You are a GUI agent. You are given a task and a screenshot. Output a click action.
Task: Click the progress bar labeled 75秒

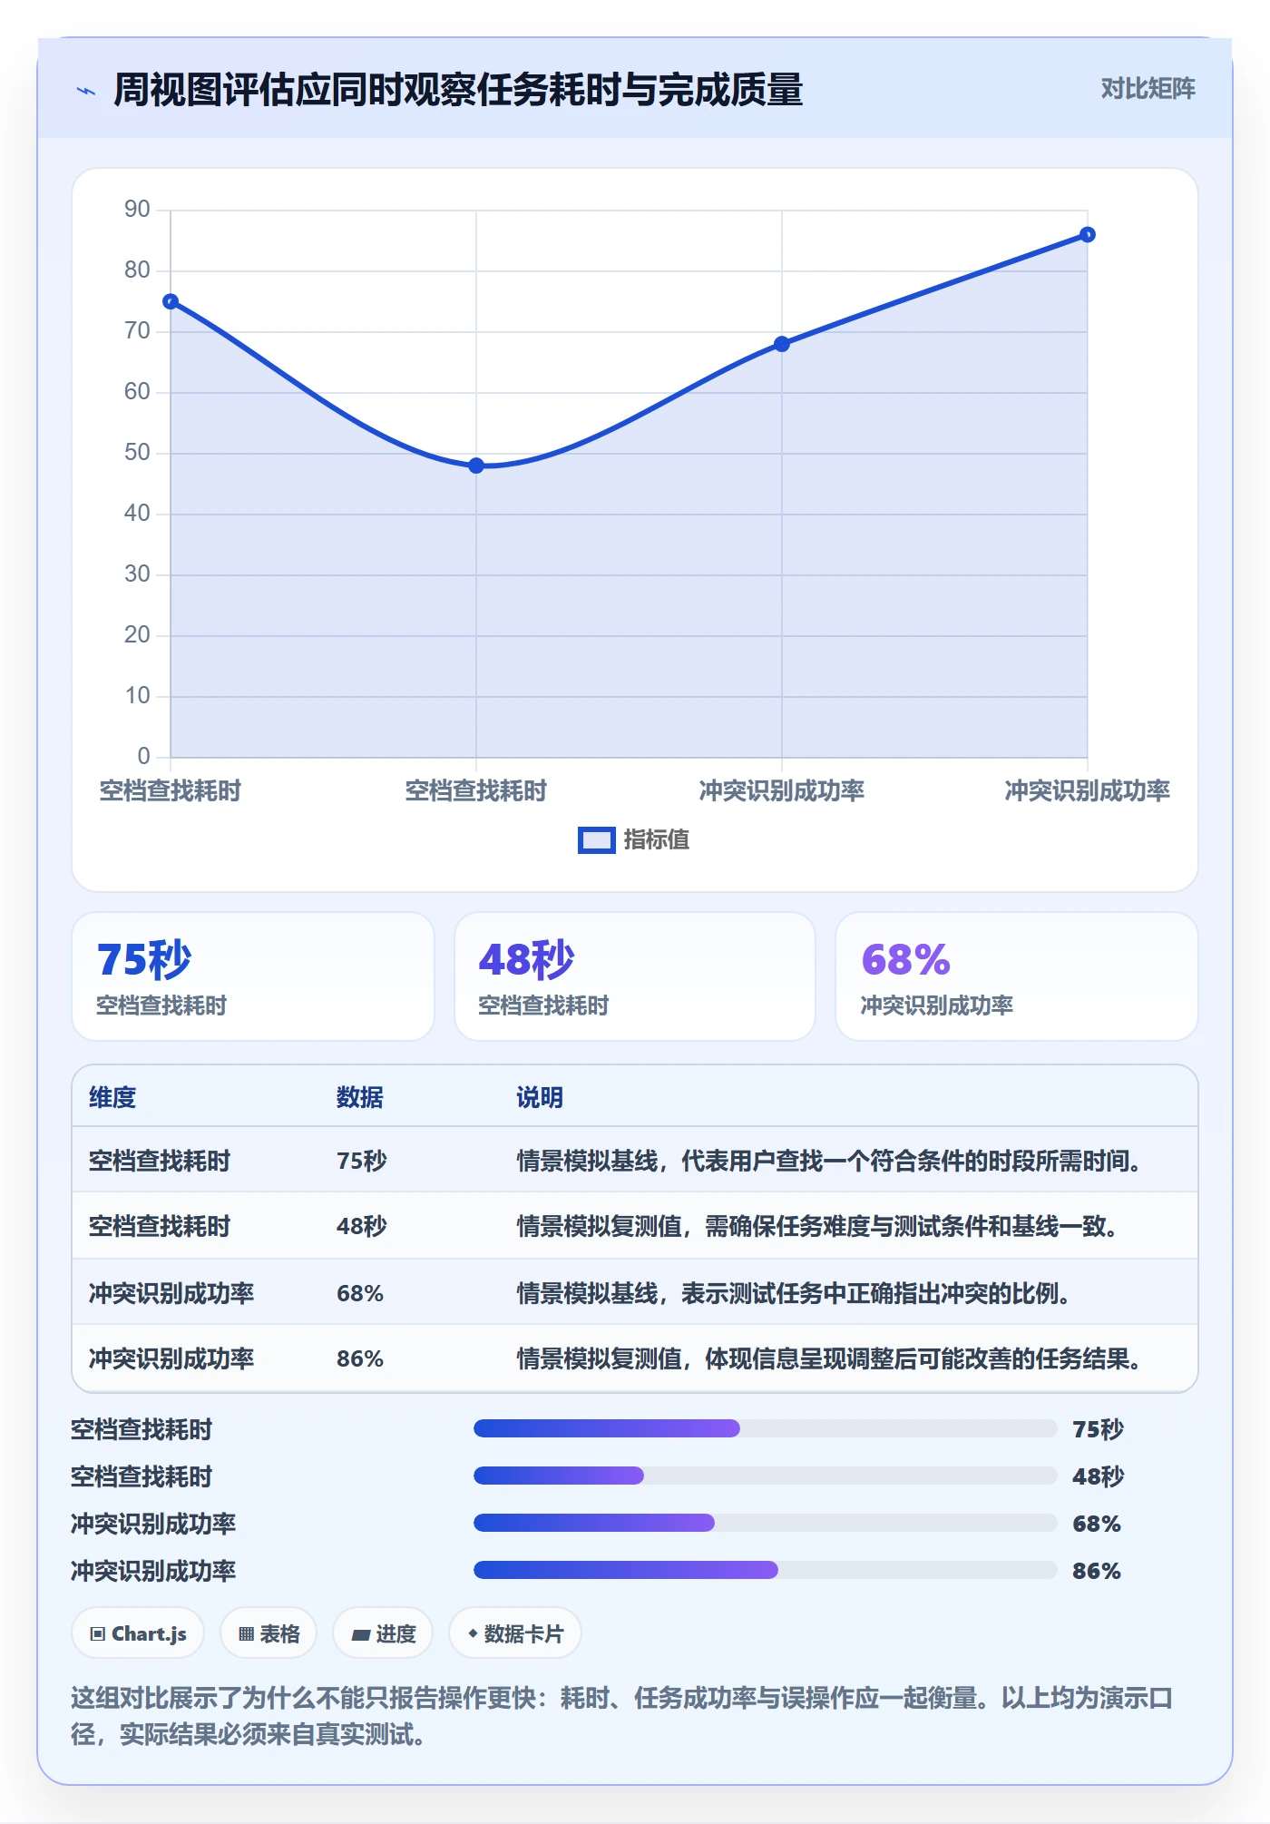coord(765,1429)
